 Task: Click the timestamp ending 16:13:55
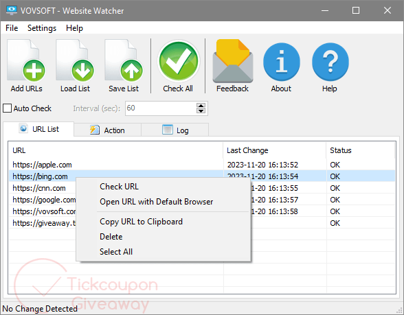(275, 188)
